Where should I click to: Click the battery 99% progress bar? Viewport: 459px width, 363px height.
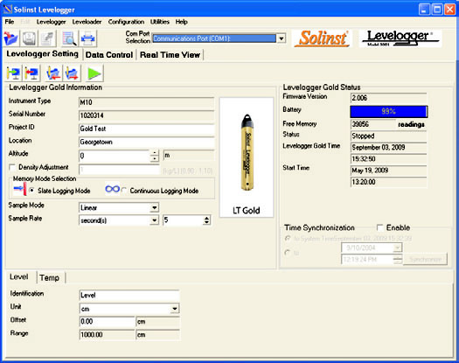(x=389, y=112)
